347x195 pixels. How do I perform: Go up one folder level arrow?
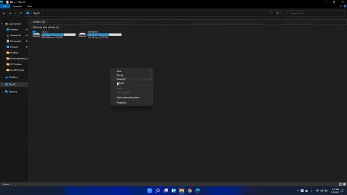click(x=21, y=13)
